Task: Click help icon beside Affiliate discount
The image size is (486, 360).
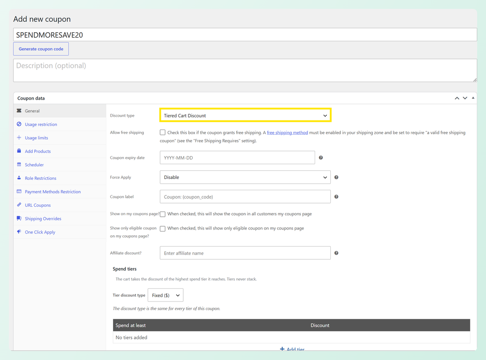Action: click(336, 253)
